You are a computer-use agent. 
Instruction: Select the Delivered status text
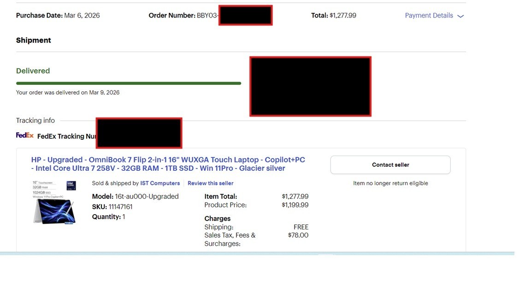coord(33,71)
